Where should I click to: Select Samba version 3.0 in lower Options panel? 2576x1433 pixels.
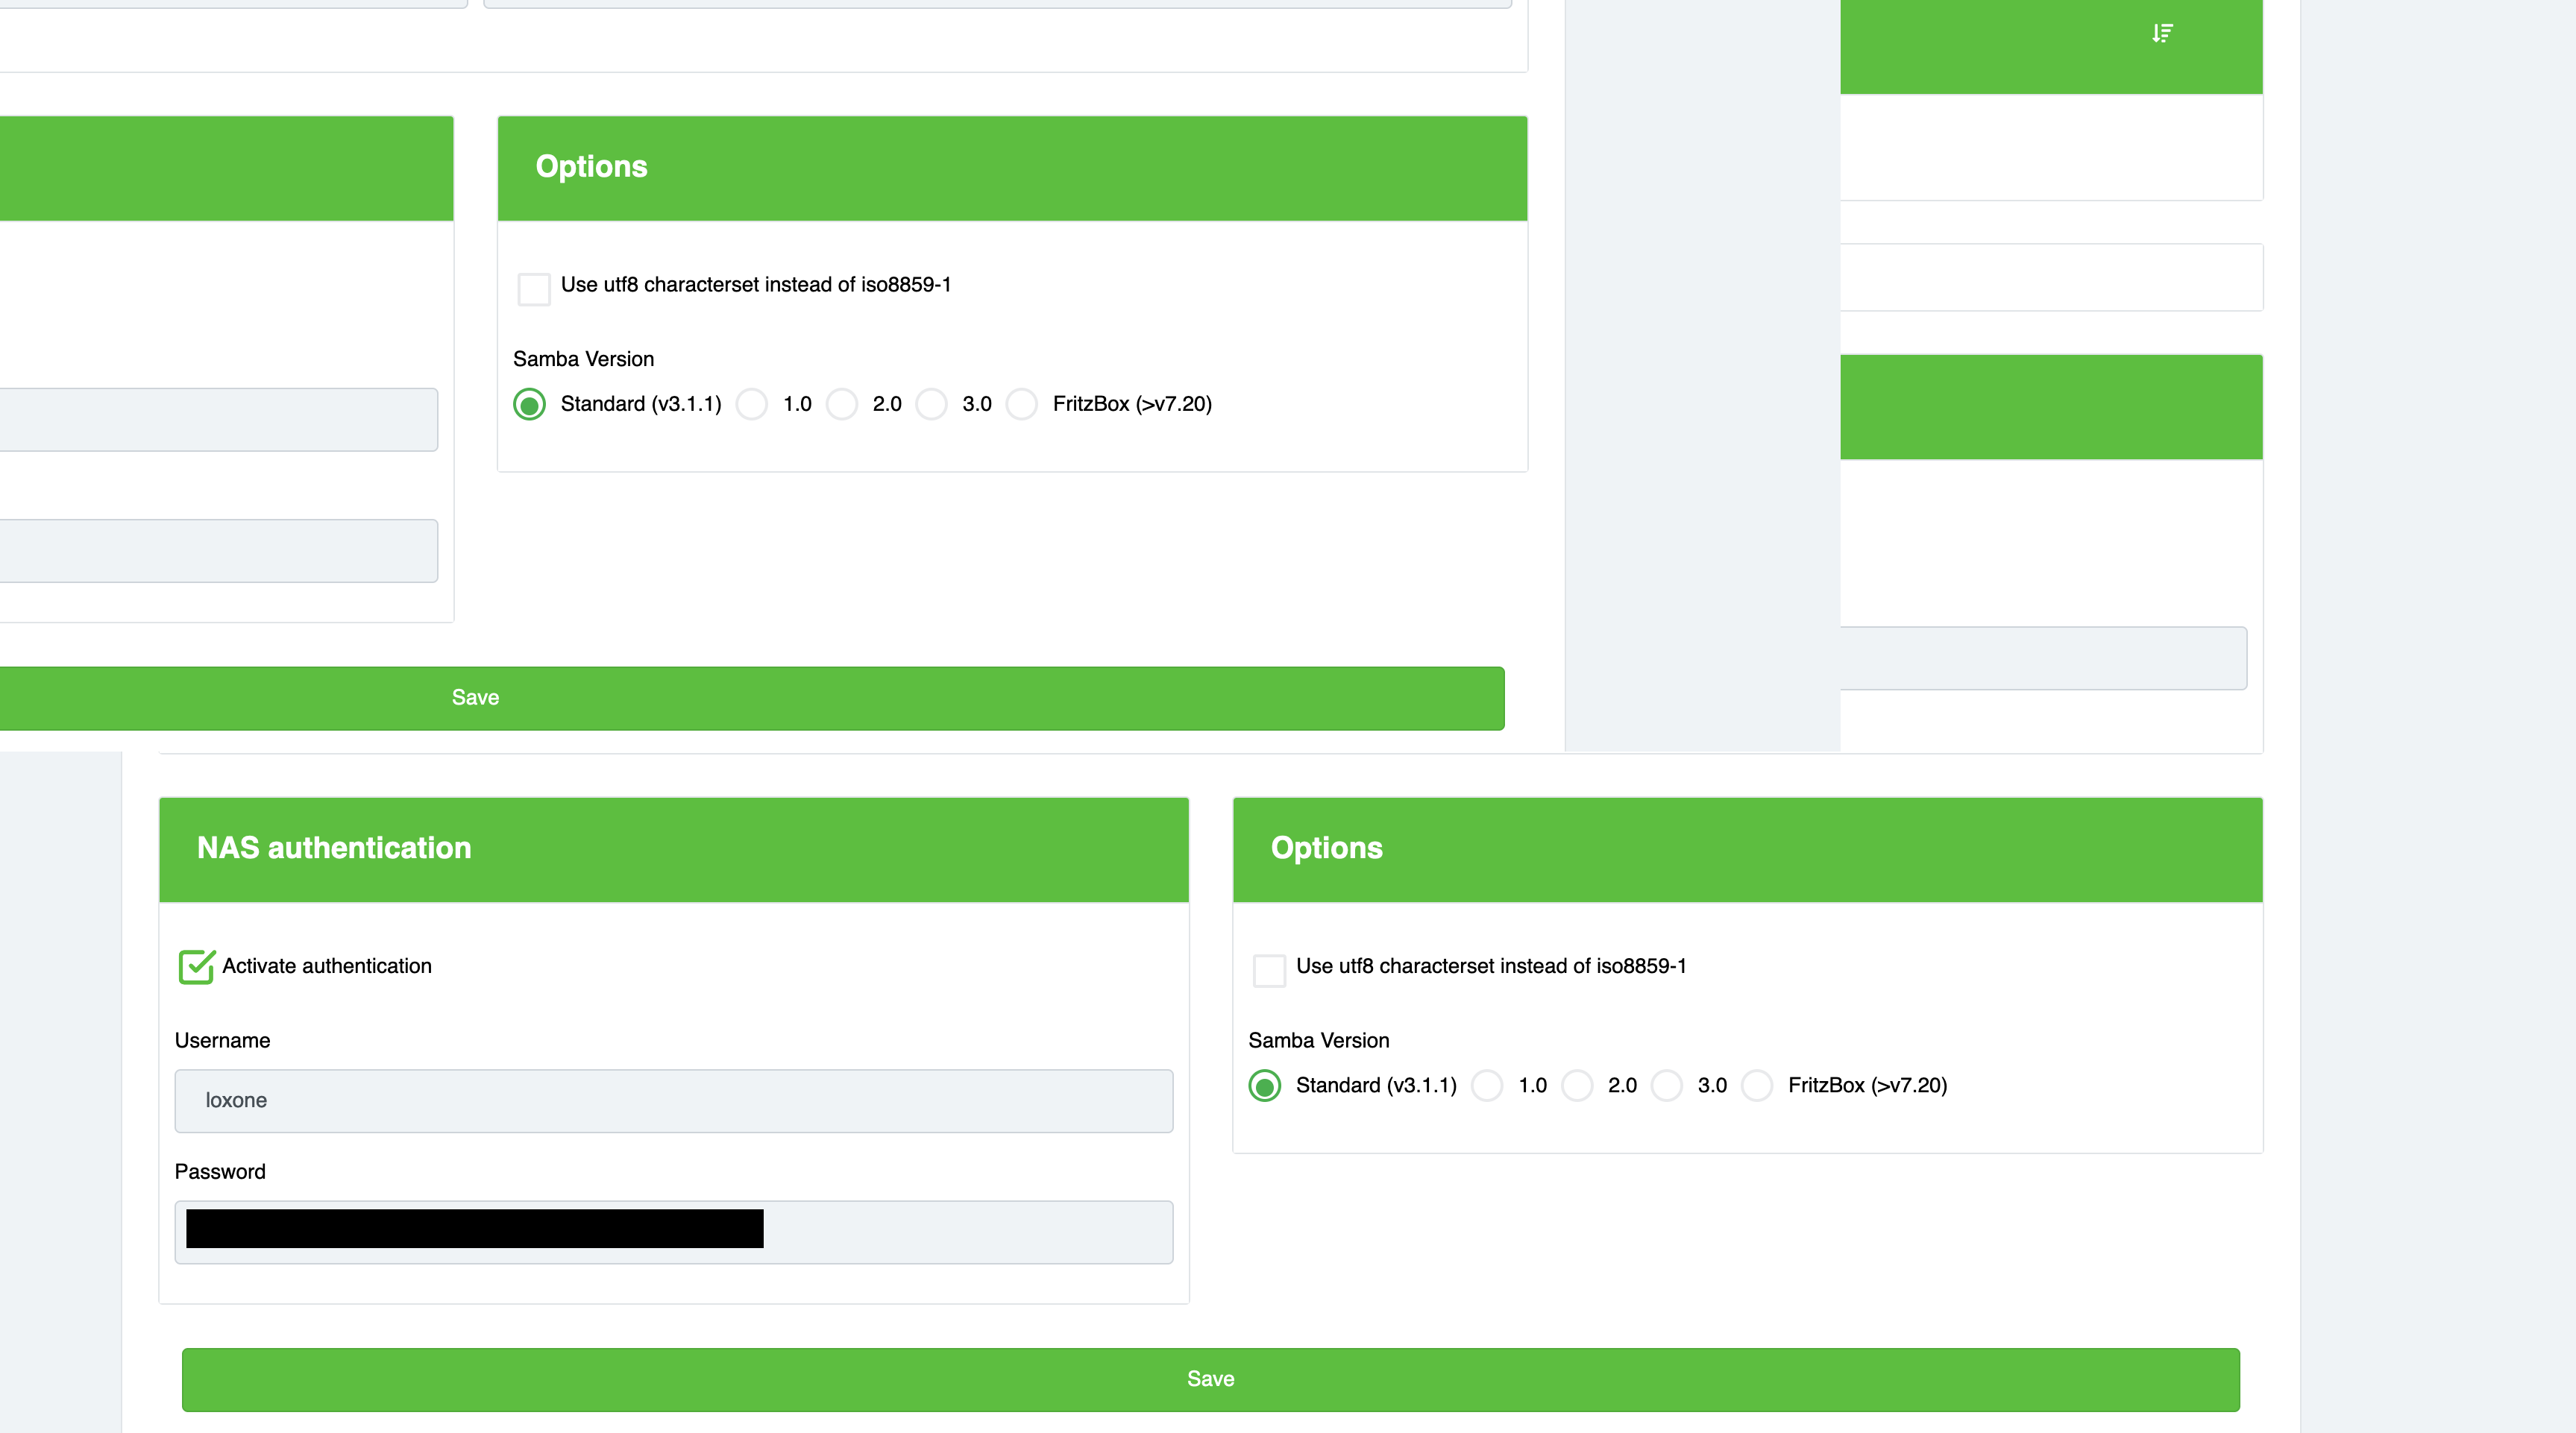click(1667, 1086)
